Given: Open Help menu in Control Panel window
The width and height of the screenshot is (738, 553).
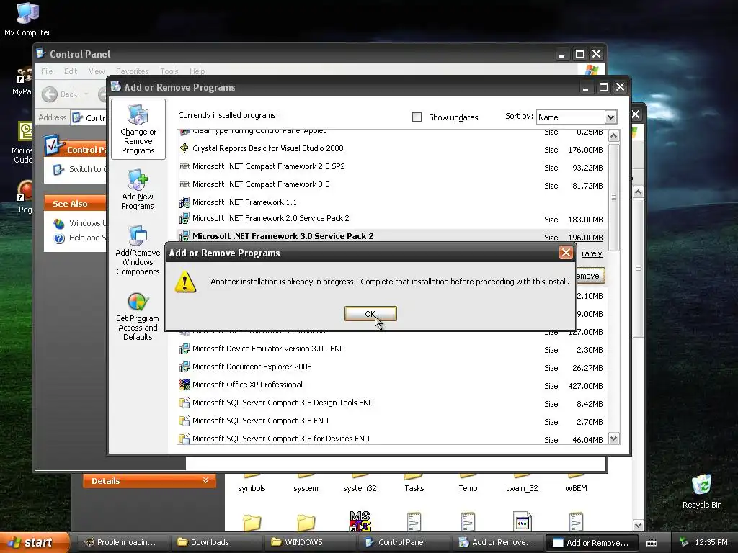Looking at the screenshot, I should (197, 71).
